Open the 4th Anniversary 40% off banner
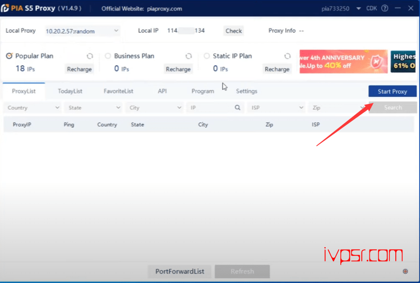 [x=343, y=62]
